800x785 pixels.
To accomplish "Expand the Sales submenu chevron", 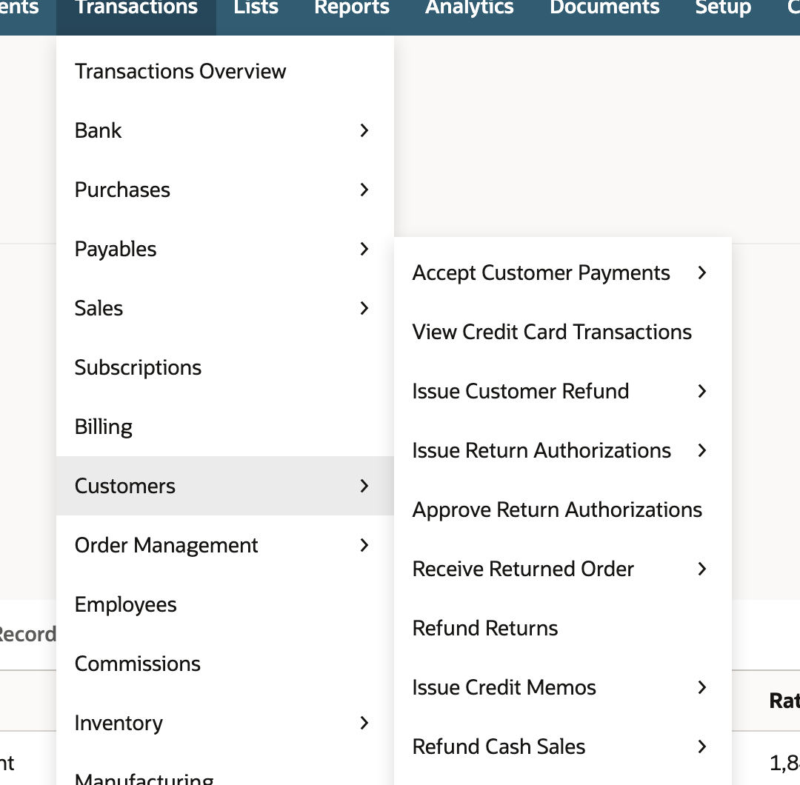I will [x=364, y=308].
